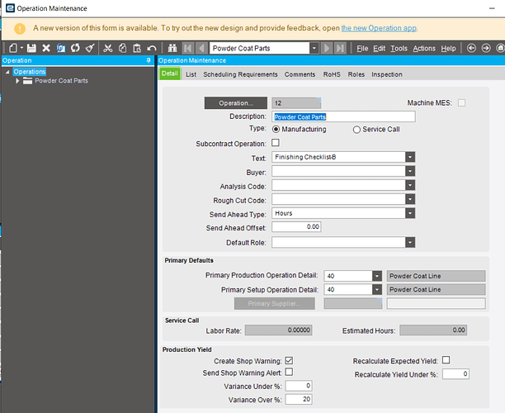Open the Text dropdown showing Finishing Checklist-B
The image size is (505, 413).
(410, 157)
